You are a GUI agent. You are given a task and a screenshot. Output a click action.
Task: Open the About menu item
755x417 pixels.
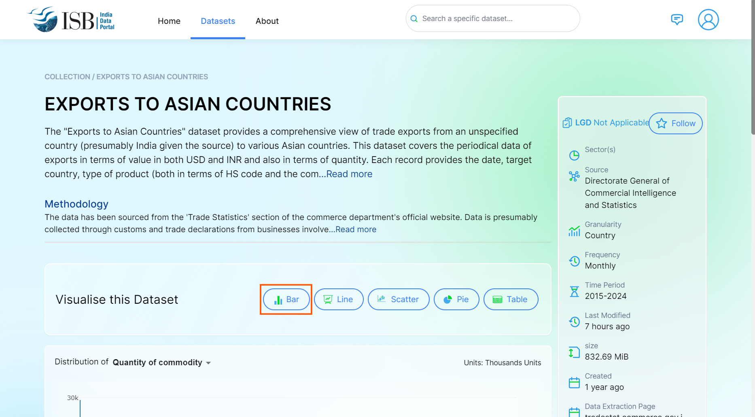pyautogui.click(x=267, y=21)
